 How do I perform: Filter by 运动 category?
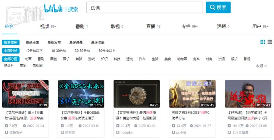(130, 59)
